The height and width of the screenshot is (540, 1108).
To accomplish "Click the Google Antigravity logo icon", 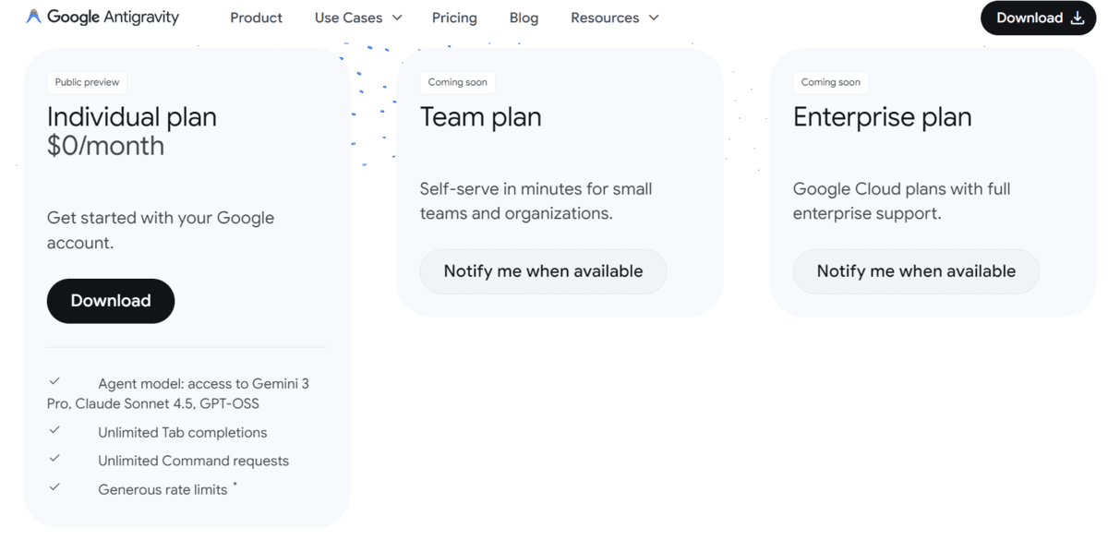I will click(x=33, y=17).
